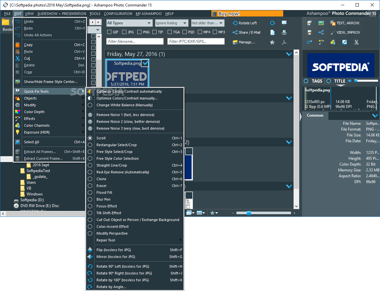Viewport: 380px width, 291px height.
Task: Open the HELP menu
Action: (170, 14)
